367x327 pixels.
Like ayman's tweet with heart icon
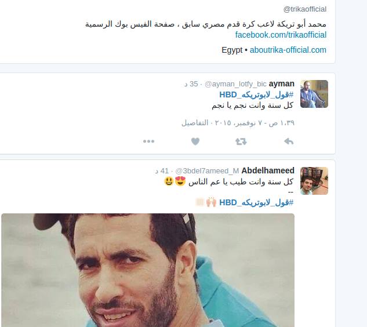(195, 141)
